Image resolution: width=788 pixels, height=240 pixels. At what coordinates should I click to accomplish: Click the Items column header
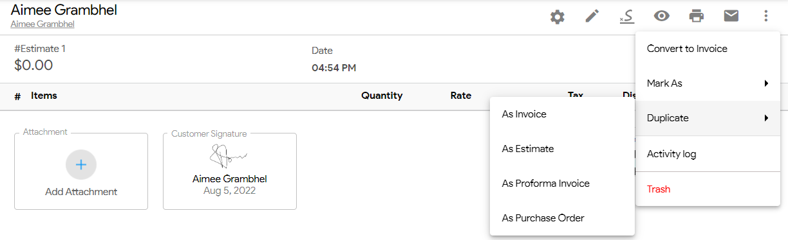[44, 96]
